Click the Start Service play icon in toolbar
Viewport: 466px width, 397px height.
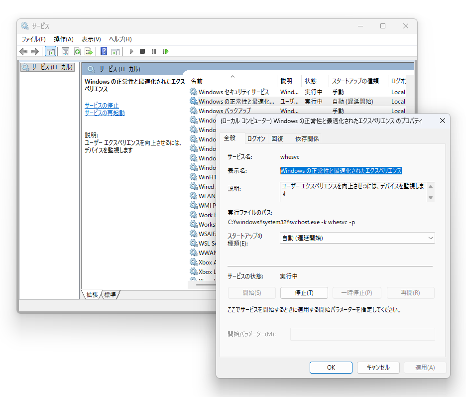tap(131, 51)
